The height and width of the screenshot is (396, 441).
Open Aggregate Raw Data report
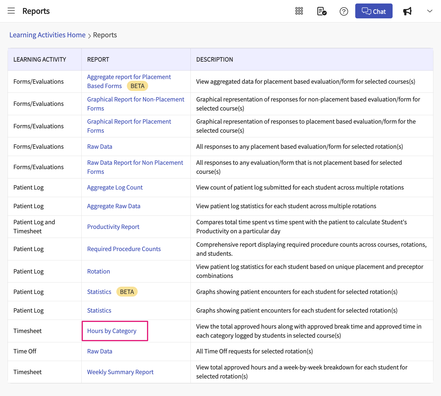[114, 206]
